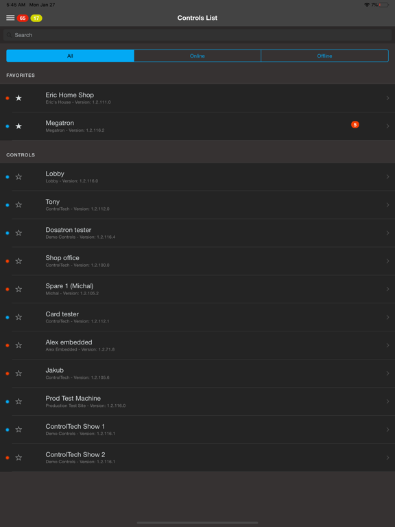Select the Jakub control name
395x527 pixels.
click(55, 371)
